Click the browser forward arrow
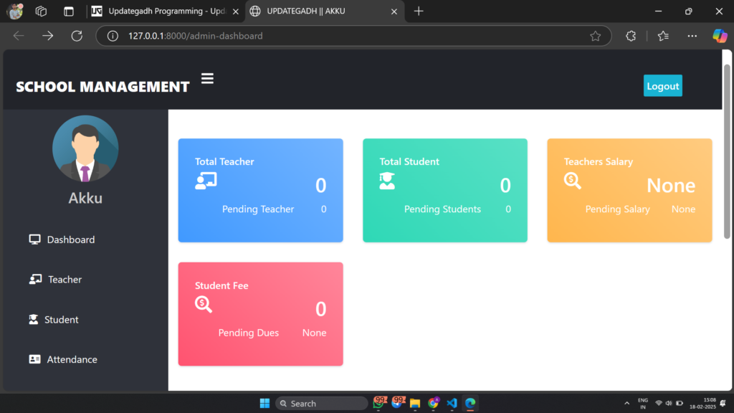The image size is (734, 413). tap(48, 36)
